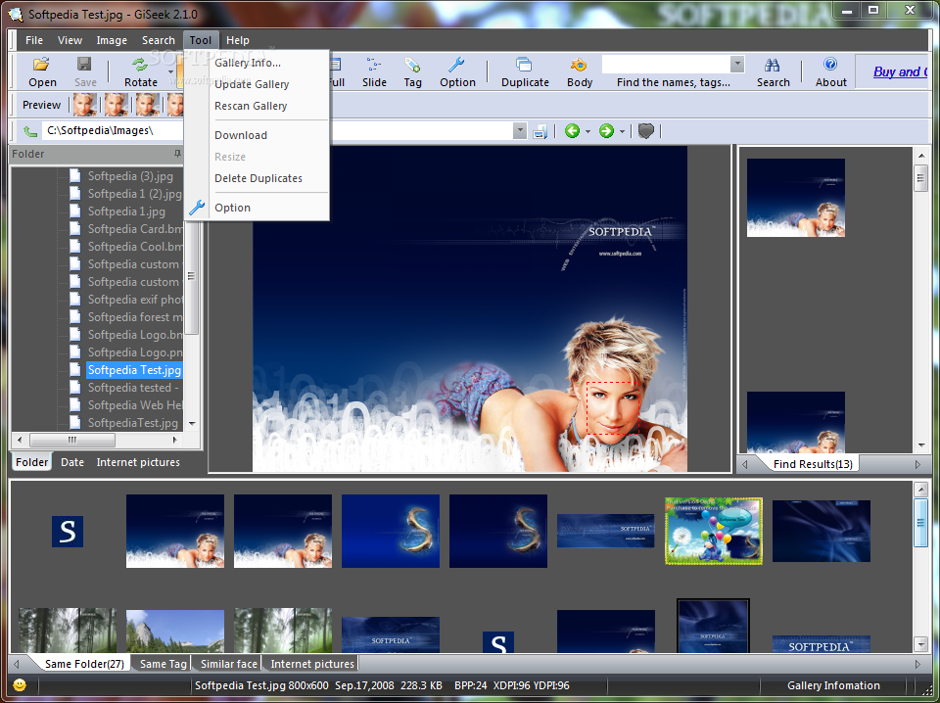The width and height of the screenshot is (940, 703).
Task: Open the Search menu
Action: 159,40
